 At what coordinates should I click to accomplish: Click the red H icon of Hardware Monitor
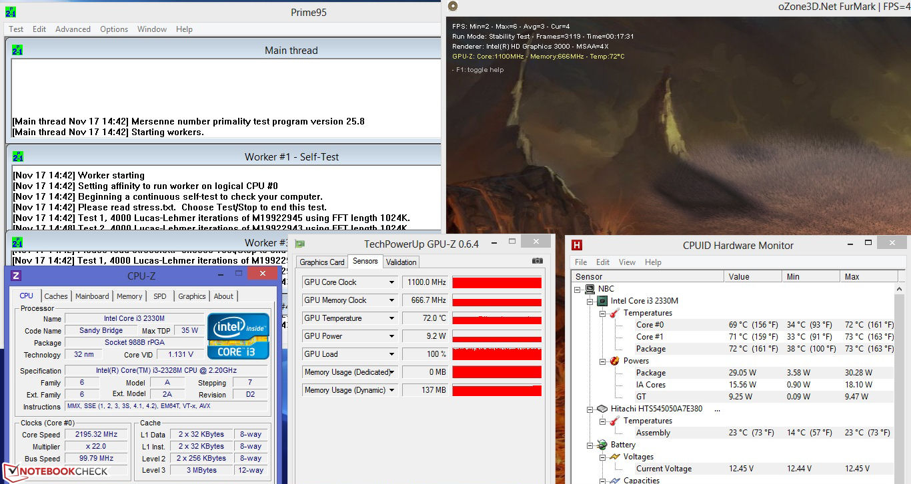[x=577, y=245]
